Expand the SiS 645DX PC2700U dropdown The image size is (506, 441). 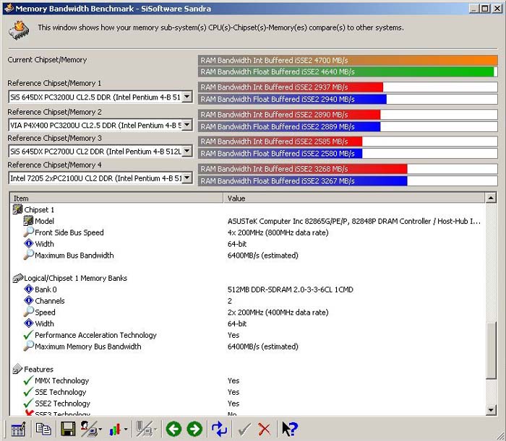click(x=187, y=152)
